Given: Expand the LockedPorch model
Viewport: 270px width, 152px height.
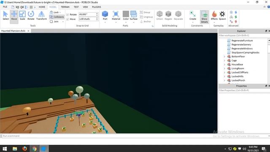Looking at the screenshot, I should [224, 80].
